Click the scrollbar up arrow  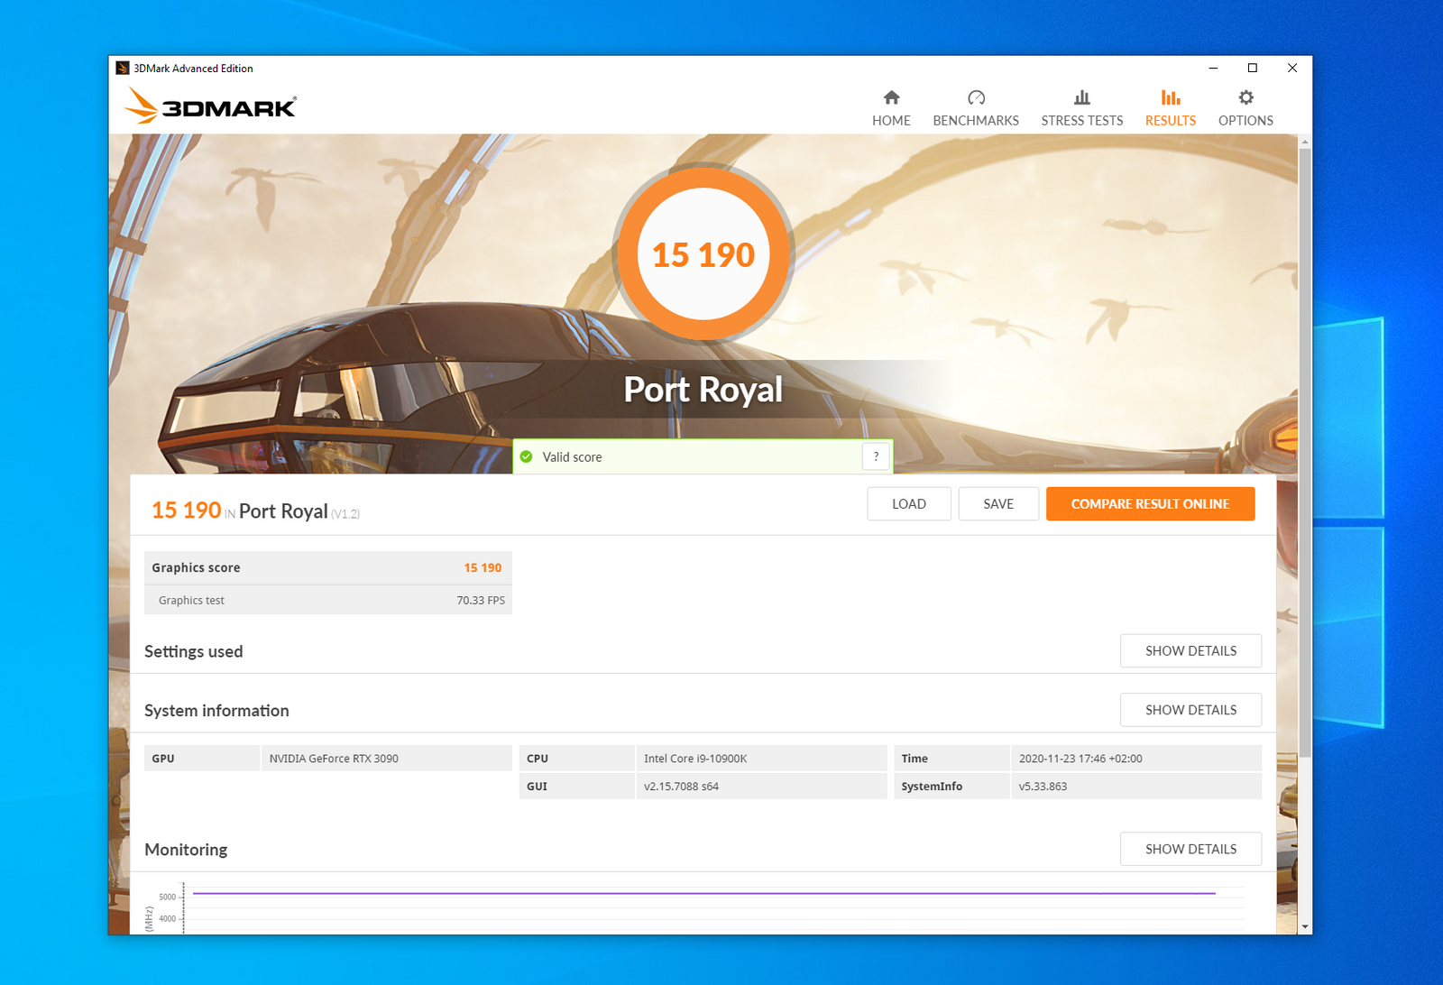coord(1304,142)
